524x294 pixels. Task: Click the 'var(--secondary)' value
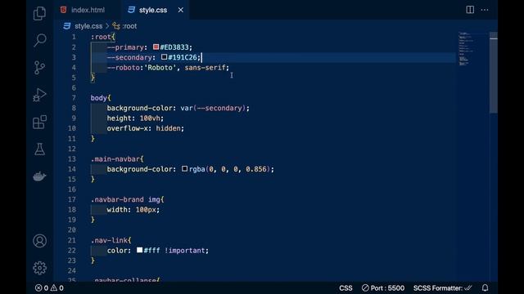213,108
